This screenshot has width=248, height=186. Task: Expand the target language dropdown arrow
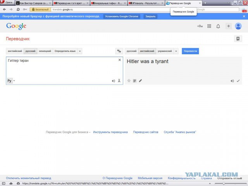tap(176, 51)
